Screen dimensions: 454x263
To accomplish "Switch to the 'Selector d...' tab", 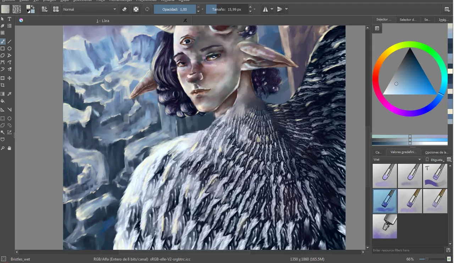I will click(x=408, y=19).
